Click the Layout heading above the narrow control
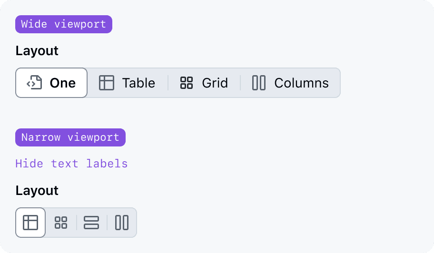Screen dimensions: 434x253 [37, 190]
